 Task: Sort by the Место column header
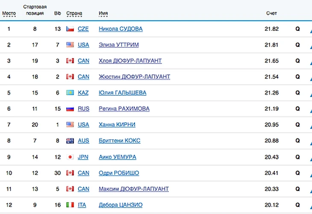[x=9, y=13]
